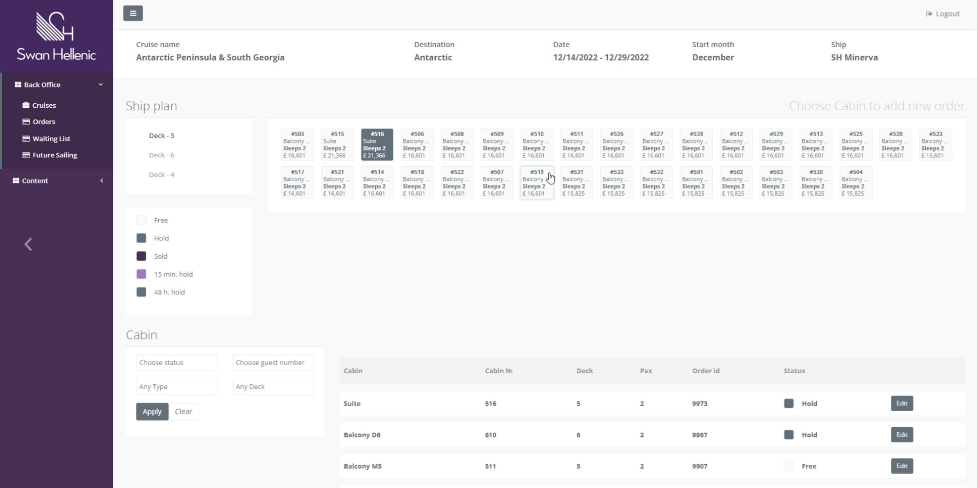
Task: Open the Choose status dropdown
Action: [176, 363]
